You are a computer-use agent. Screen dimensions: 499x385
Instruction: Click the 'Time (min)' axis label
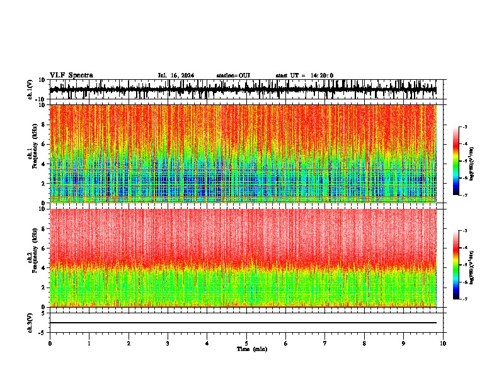(x=252, y=349)
